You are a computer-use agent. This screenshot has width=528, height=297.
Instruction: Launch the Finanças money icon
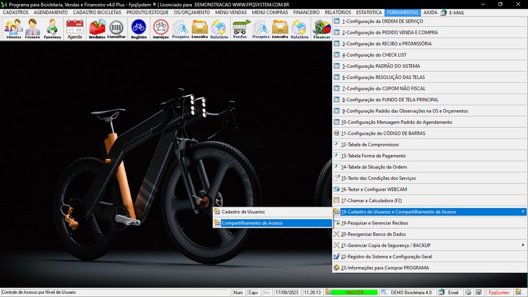coord(321,28)
